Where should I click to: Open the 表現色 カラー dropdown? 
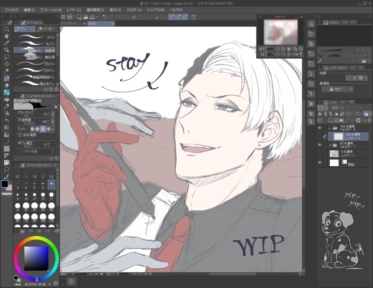337,89
